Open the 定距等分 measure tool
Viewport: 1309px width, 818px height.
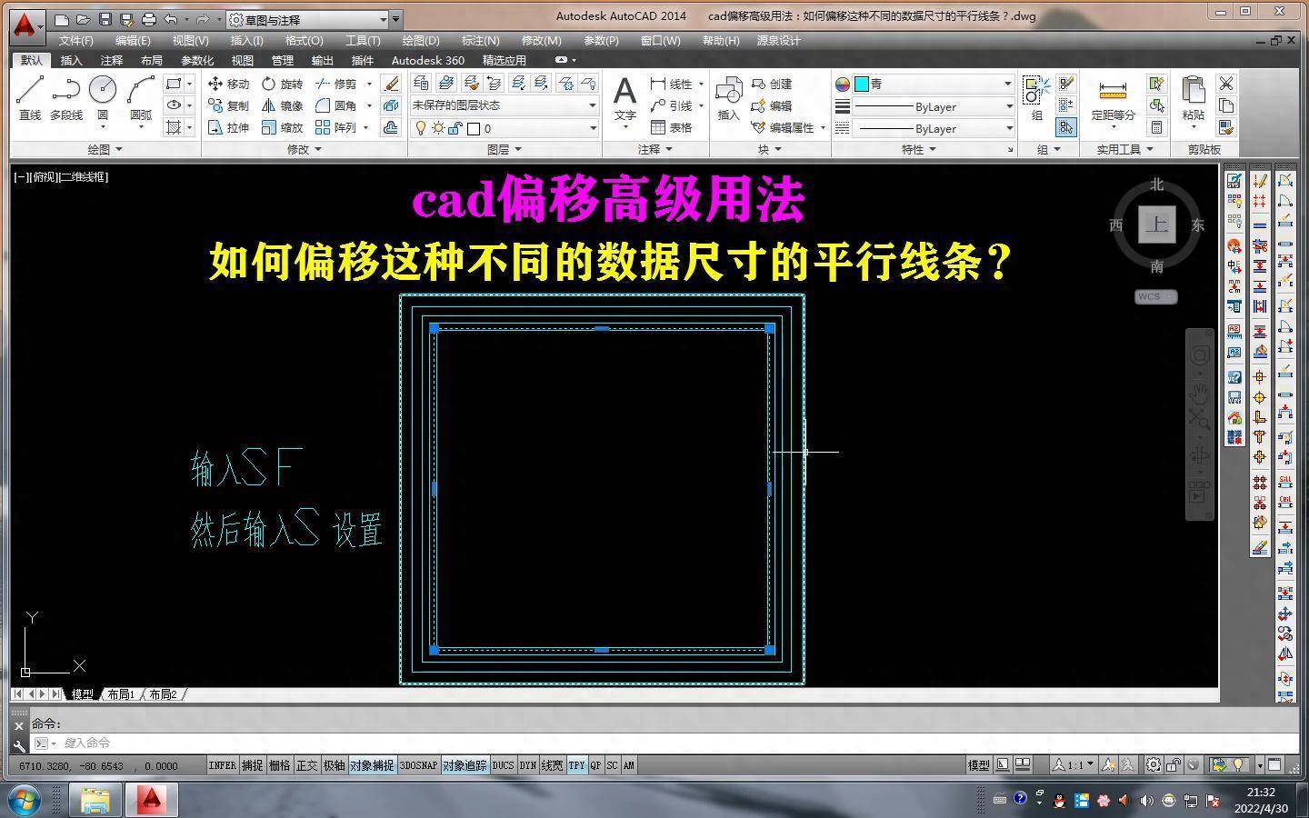coord(1113,98)
